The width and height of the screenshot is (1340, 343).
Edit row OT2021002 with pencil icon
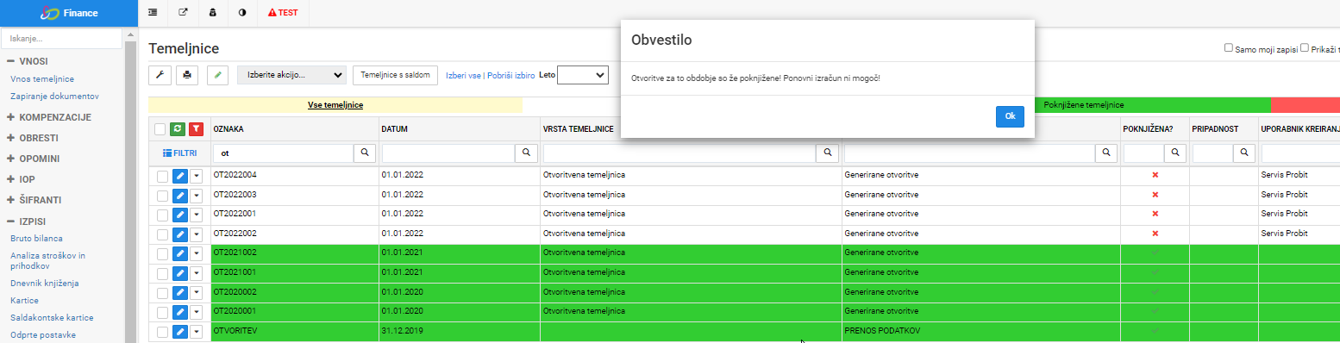coord(180,253)
